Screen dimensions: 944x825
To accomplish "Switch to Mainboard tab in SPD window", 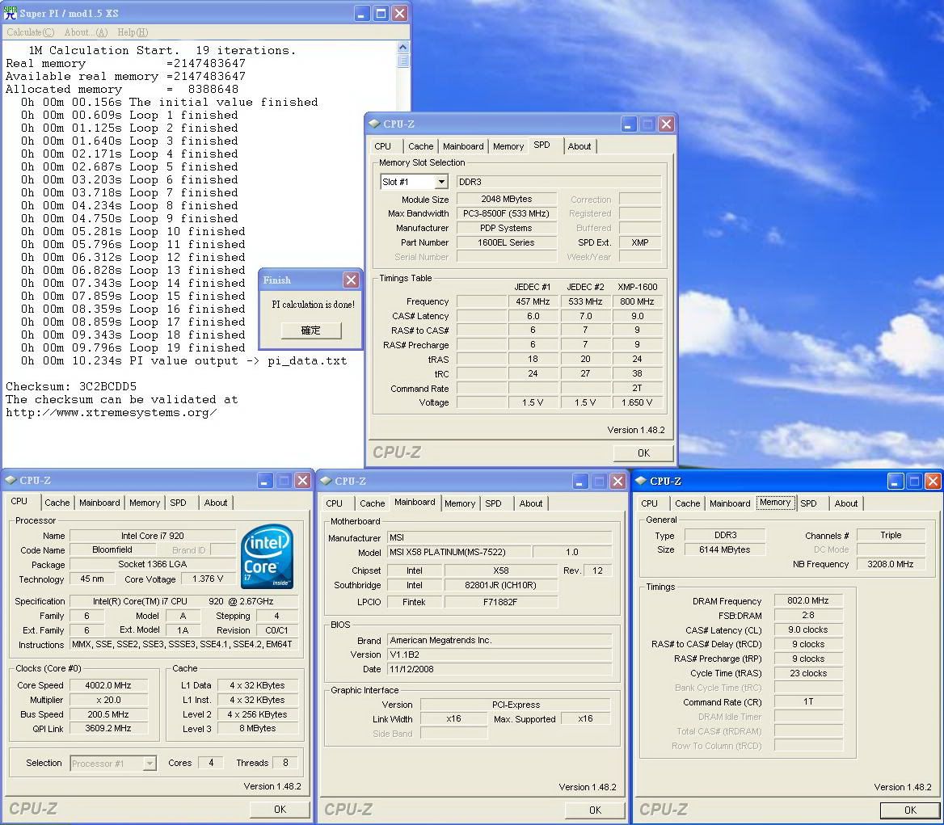I will 463,146.
